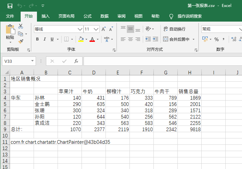Decrease font size with small A
The height and width of the screenshot is (169, 242).
point(111,29)
